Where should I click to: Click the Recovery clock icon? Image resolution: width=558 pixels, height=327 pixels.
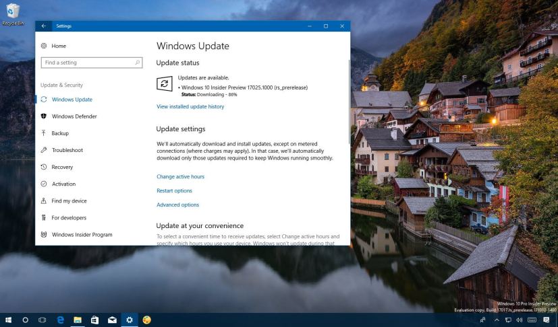click(x=44, y=167)
